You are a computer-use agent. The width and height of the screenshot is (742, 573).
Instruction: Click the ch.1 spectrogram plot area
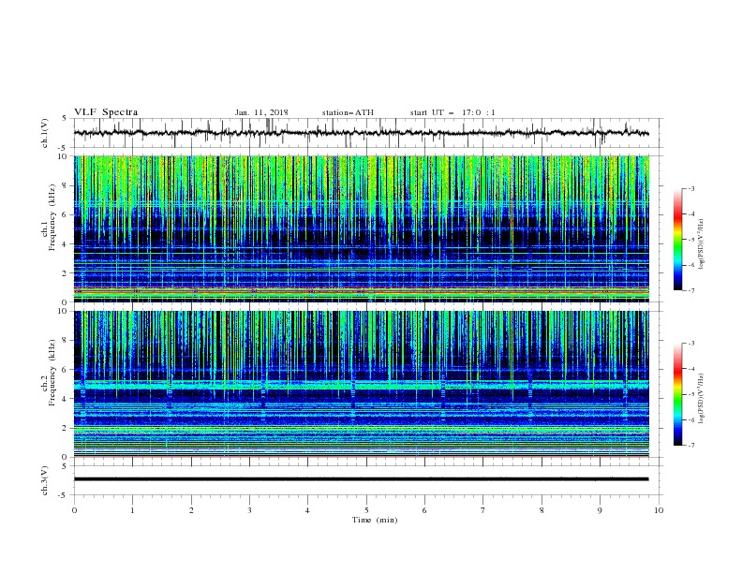tap(362, 228)
